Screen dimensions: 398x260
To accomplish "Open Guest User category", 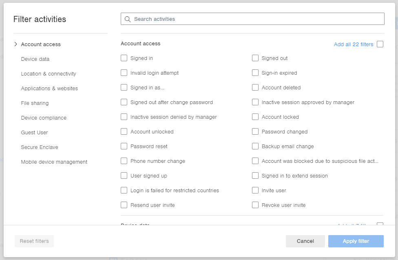I will pos(34,132).
